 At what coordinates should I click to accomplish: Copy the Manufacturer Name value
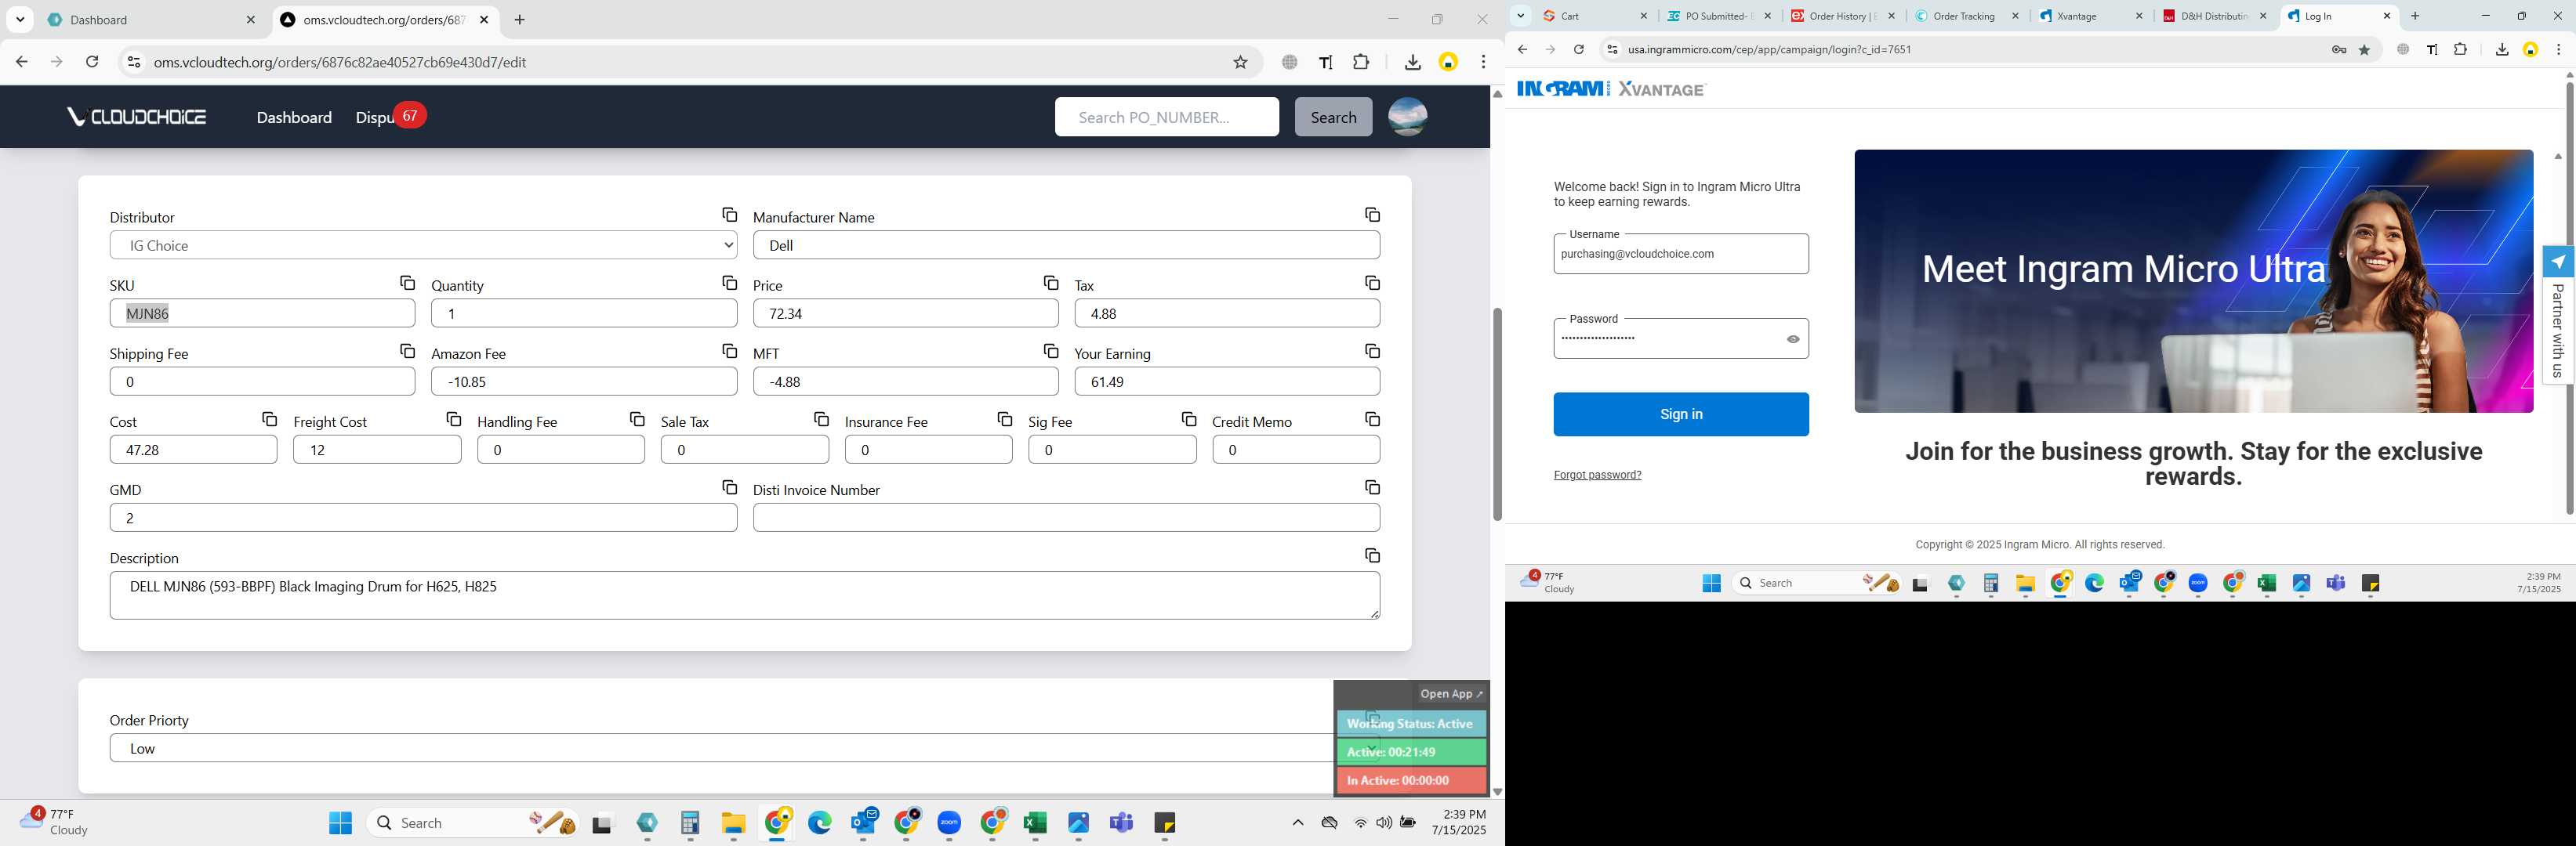pos(1372,215)
